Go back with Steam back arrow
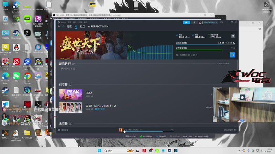 coord(59,26)
